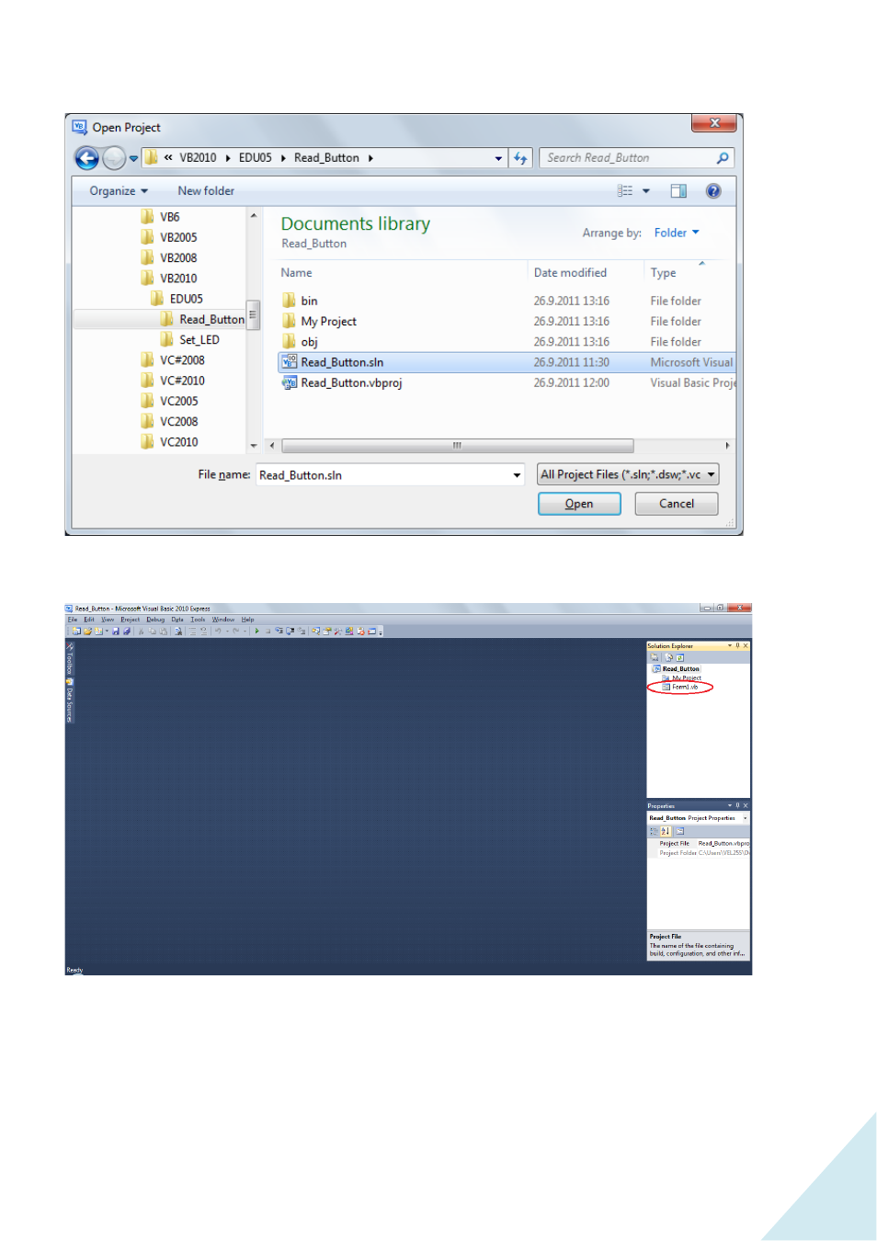Screen dimensions: 877x1241
Task: Open the File name combo dropdown
Action: 517,475
